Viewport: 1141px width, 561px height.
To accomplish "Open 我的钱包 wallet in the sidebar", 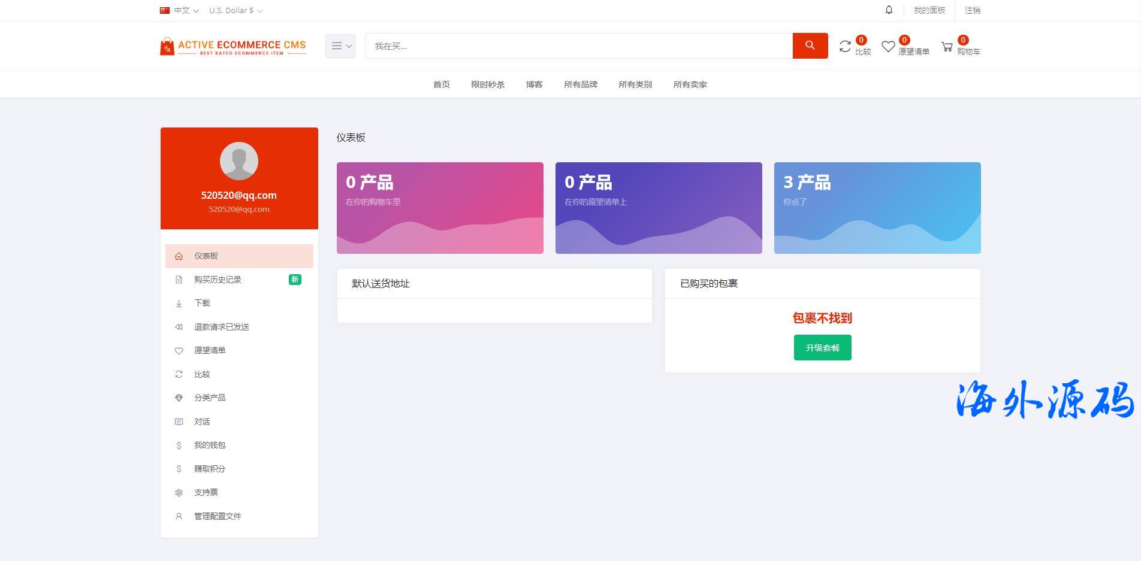I will tap(210, 445).
